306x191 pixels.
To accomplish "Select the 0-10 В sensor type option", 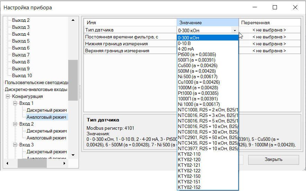I will pyautogui.click(x=184, y=44).
